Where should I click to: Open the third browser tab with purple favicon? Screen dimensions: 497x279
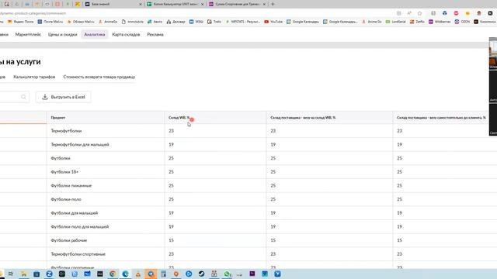(x=237, y=4)
